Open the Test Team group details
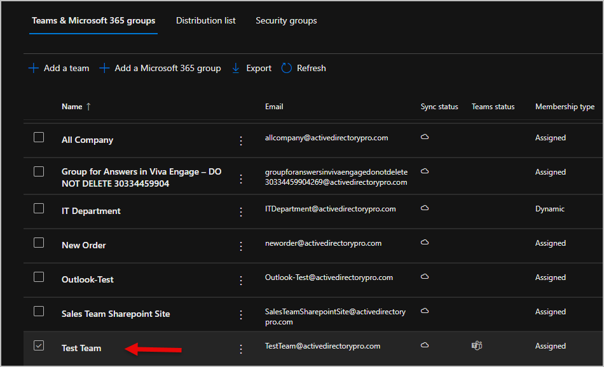The width and height of the screenshot is (604, 367). pos(81,348)
